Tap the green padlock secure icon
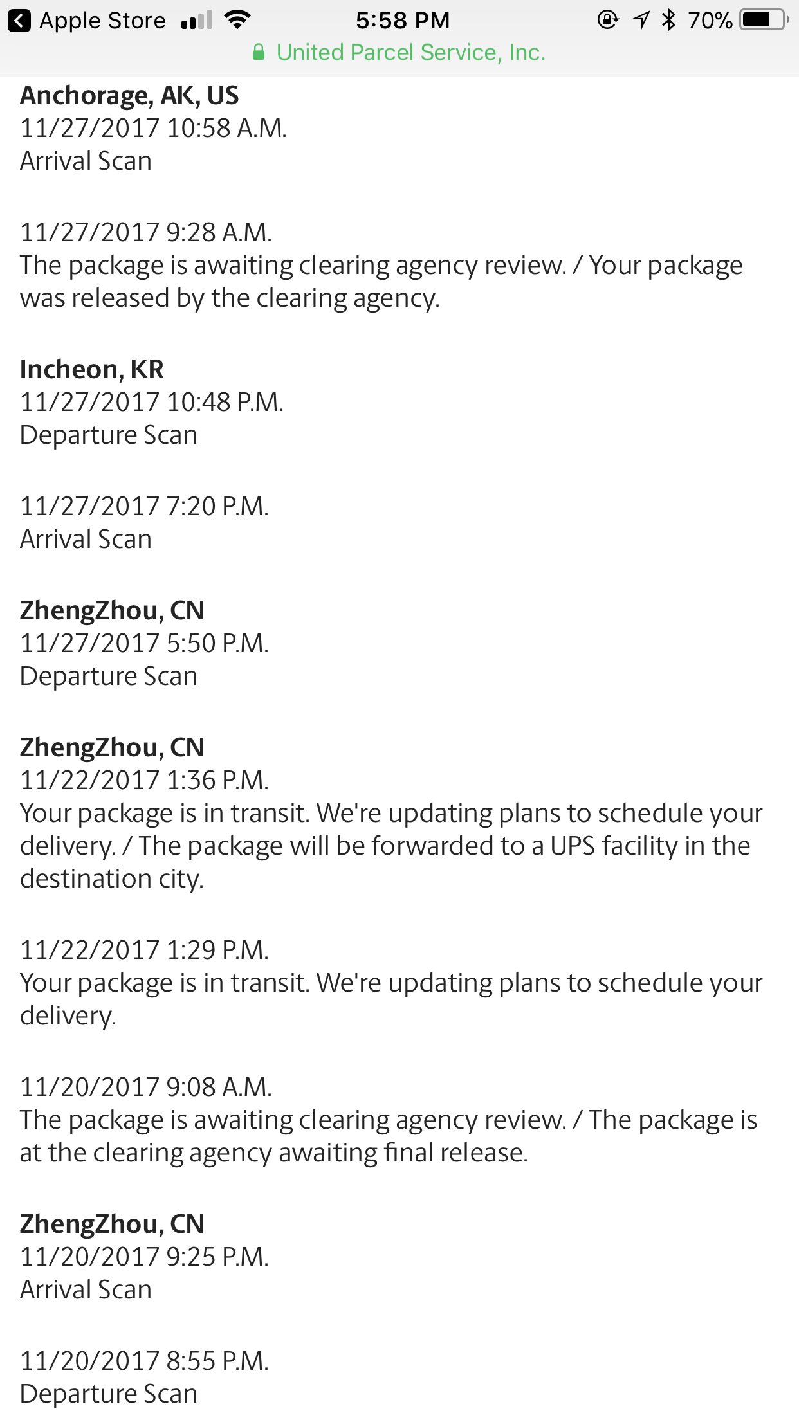 [x=259, y=52]
